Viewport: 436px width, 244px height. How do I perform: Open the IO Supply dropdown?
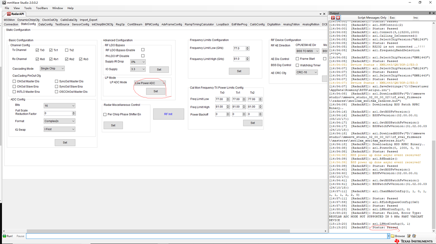coord(138,69)
